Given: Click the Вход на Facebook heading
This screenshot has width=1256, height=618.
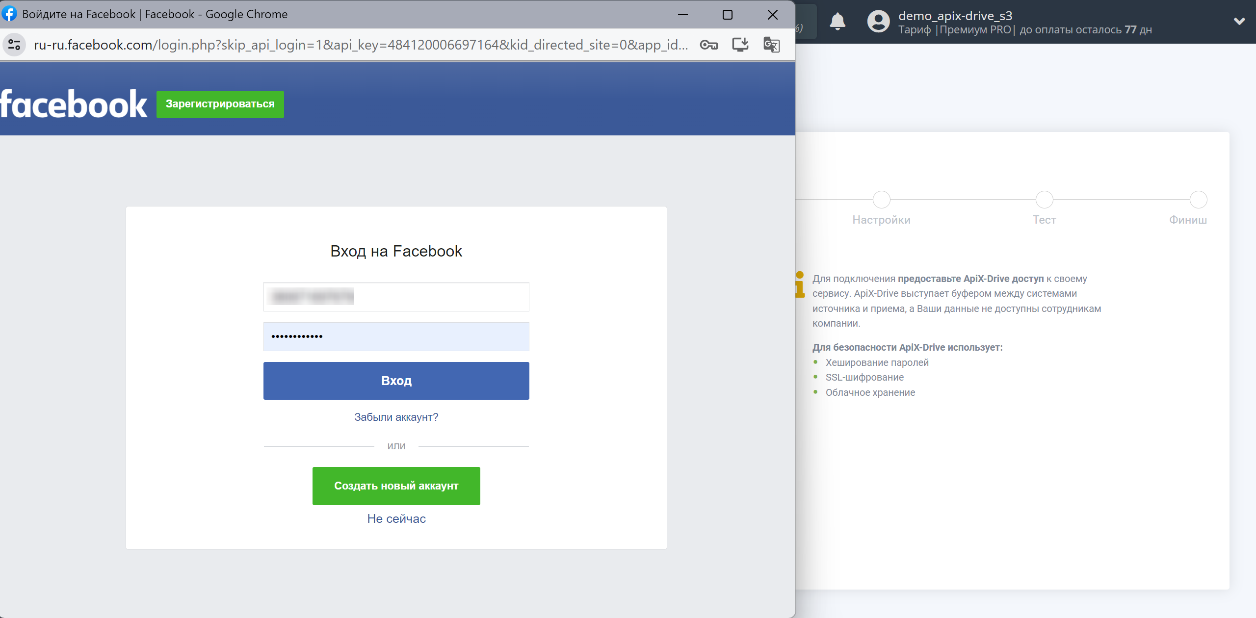Looking at the screenshot, I should click(396, 251).
